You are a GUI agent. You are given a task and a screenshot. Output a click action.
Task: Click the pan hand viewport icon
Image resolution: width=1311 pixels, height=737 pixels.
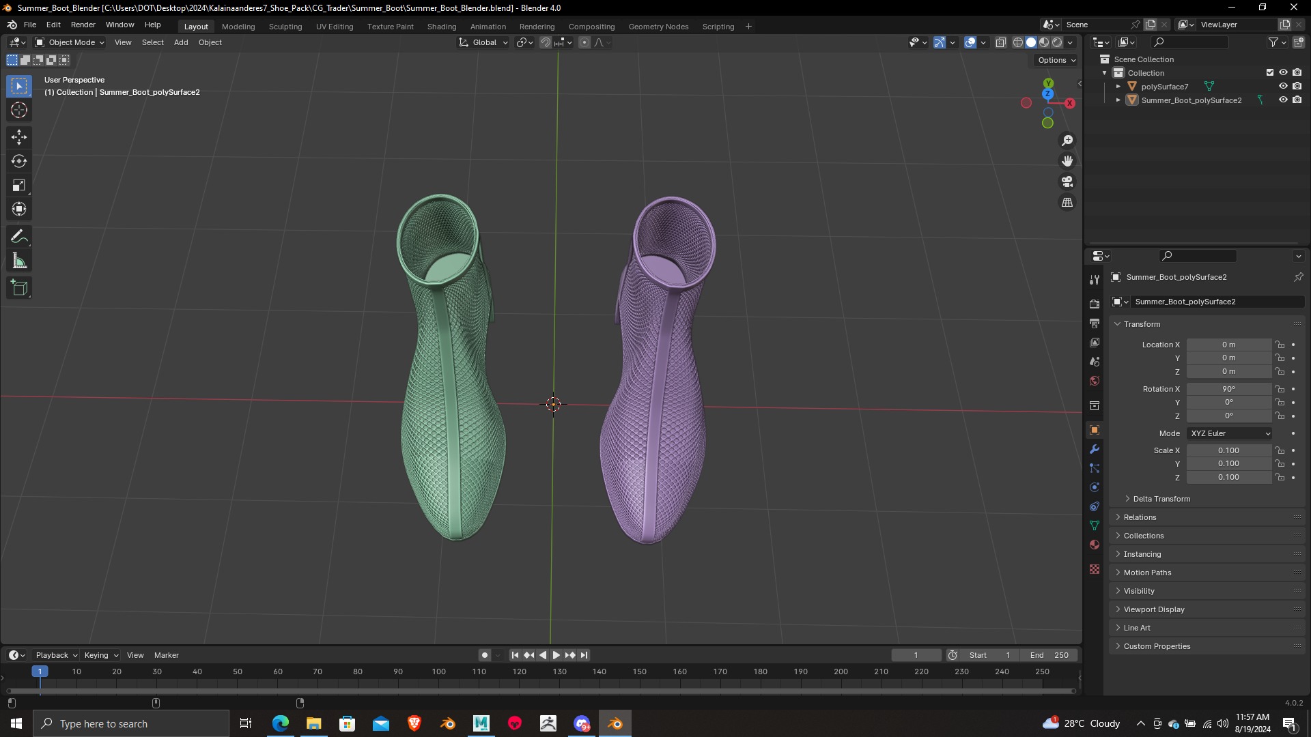1067,161
